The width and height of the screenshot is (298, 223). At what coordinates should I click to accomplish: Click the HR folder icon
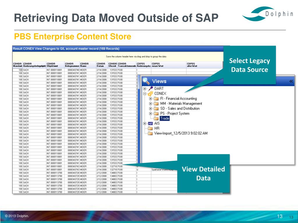tap(150, 128)
